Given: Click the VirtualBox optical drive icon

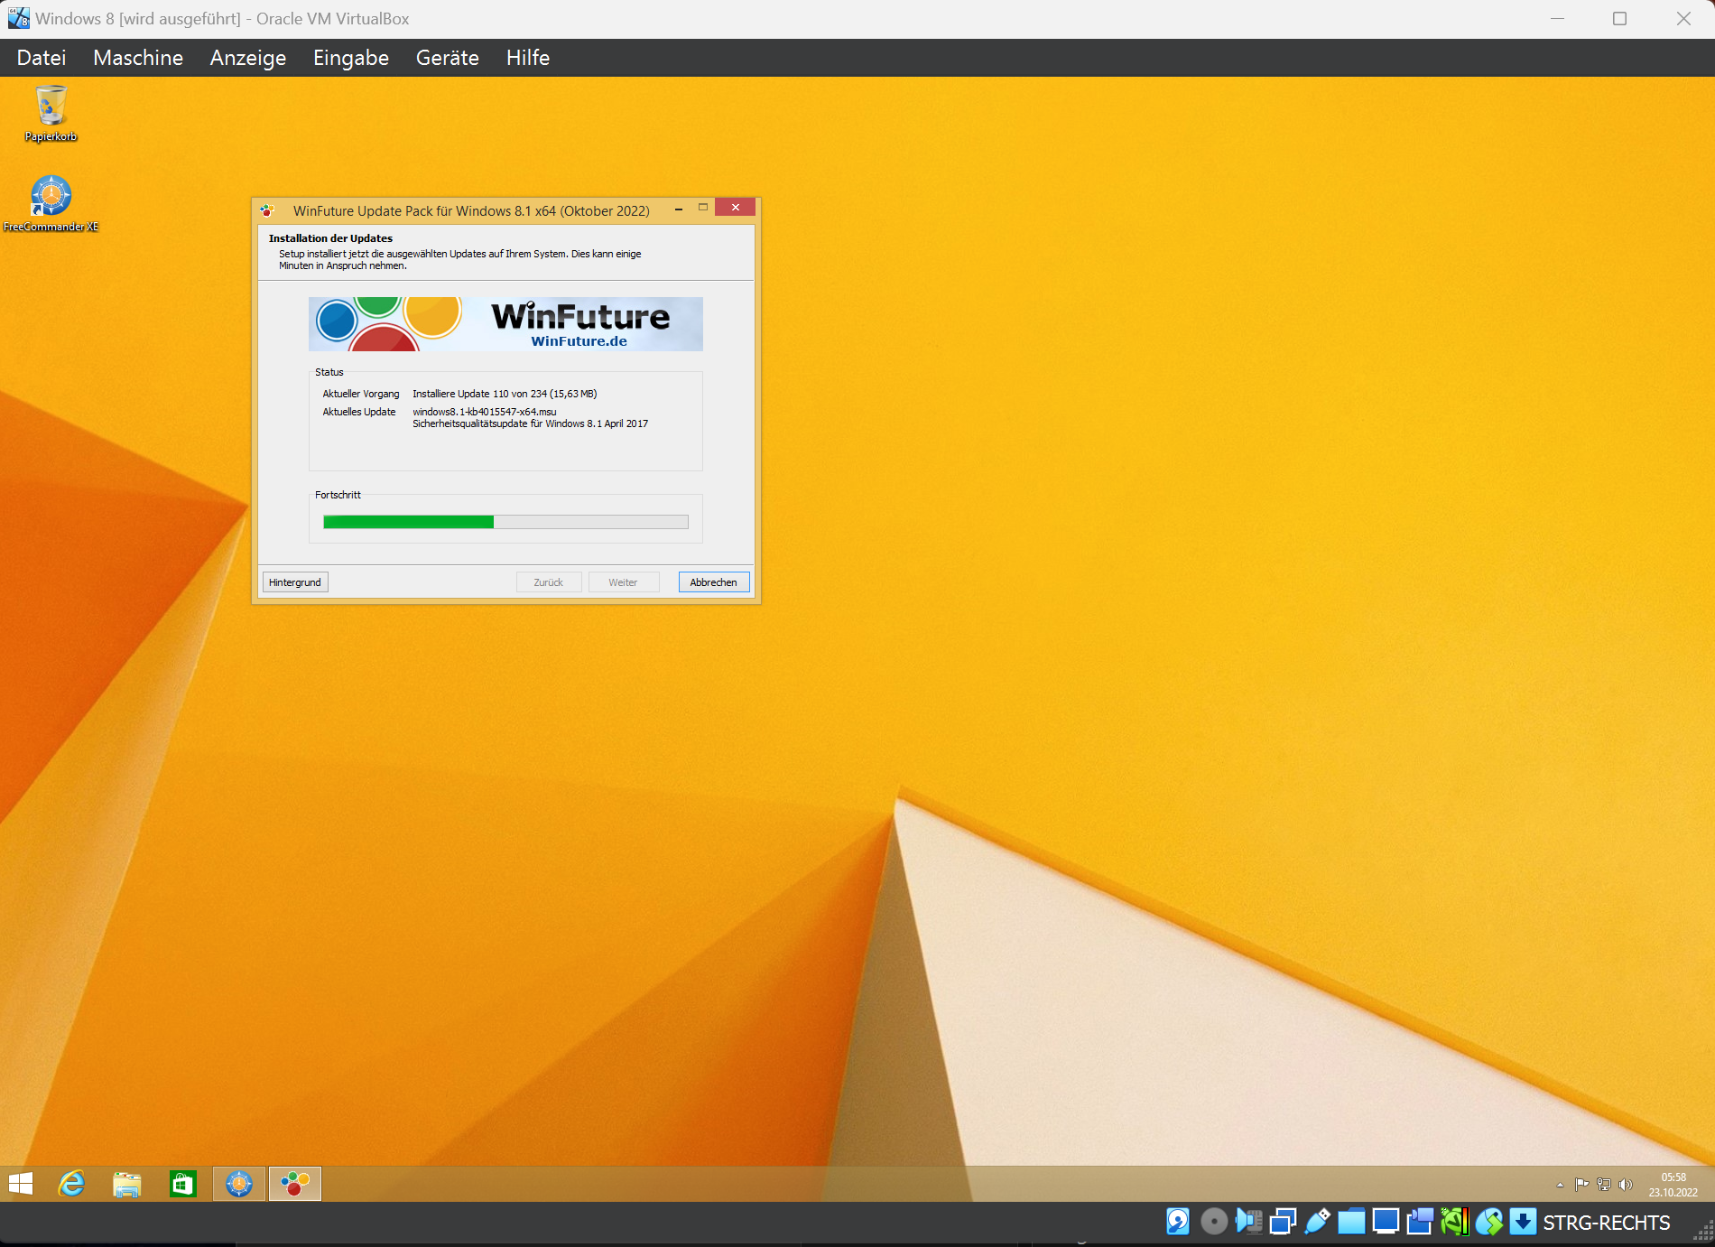Looking at the screenshot, I should pyautogui.click(x=1214, y=1222).
